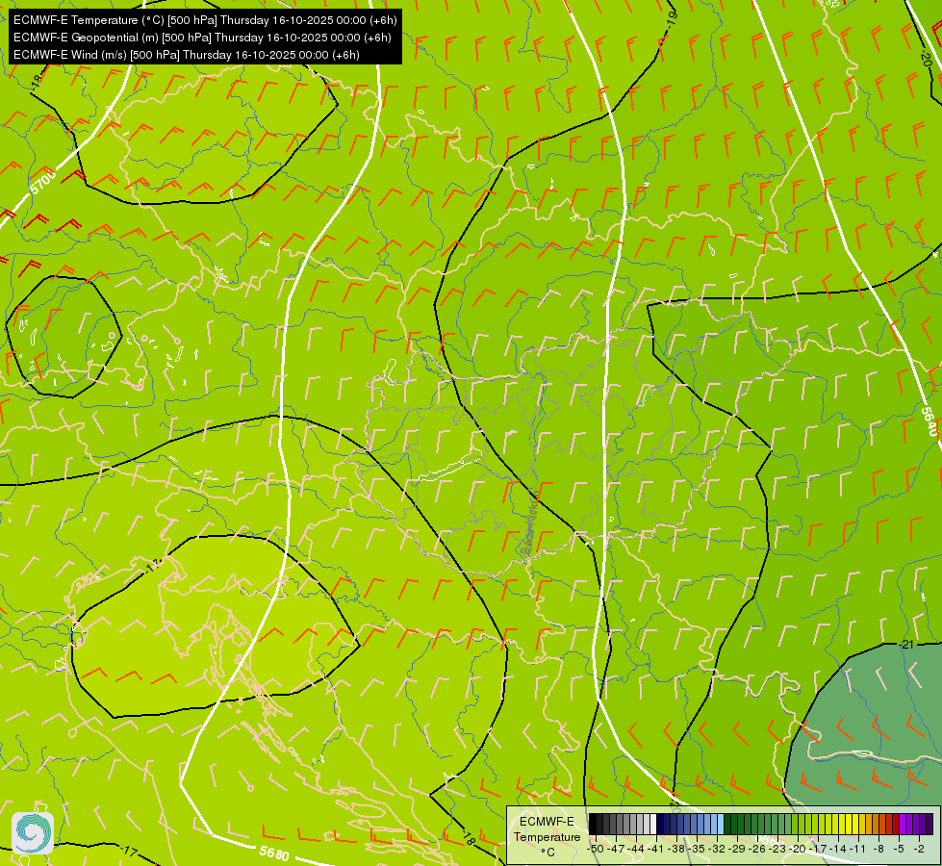Pick the black -50 colour swatch
The height and width of the screenshot is (866, 942).
[593, 824]
